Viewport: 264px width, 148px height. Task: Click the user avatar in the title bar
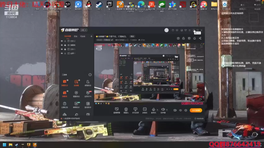[x=166, y=30]
